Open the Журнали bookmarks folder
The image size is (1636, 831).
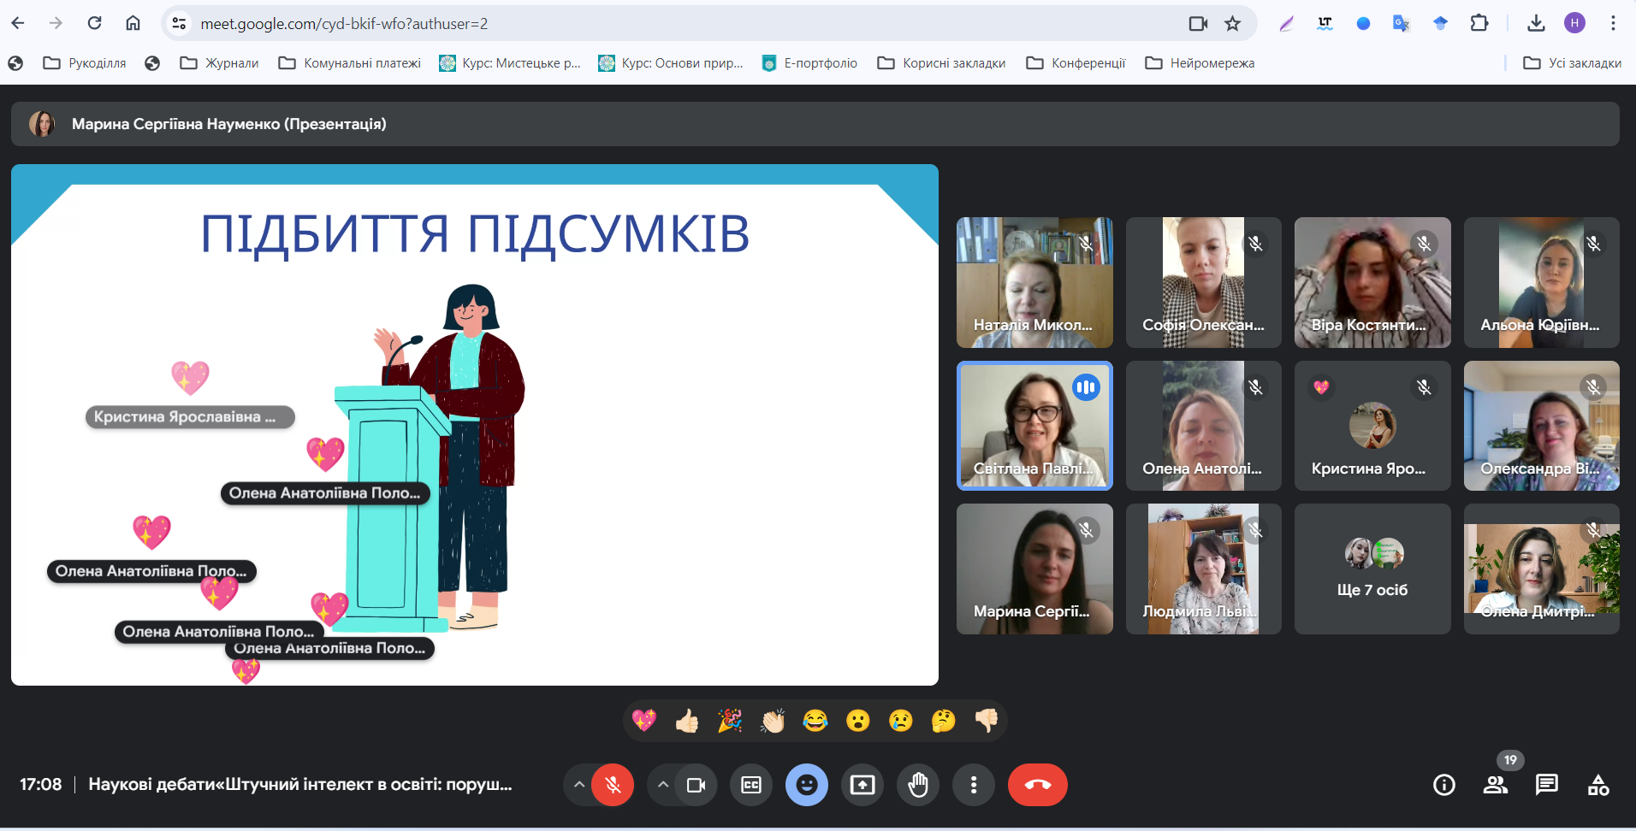[219, 63]
